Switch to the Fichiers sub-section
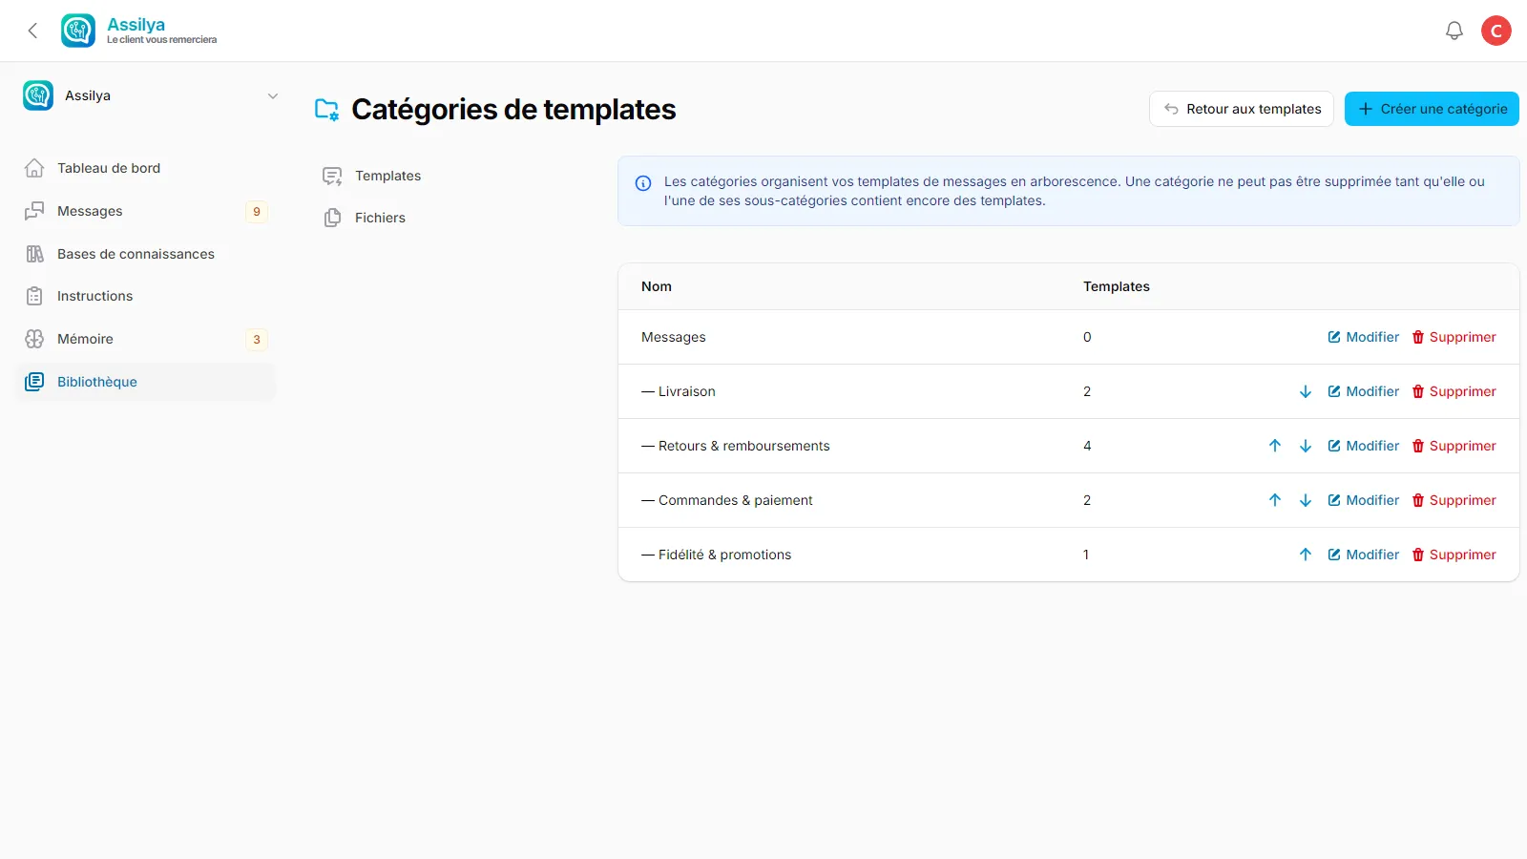 365,218
